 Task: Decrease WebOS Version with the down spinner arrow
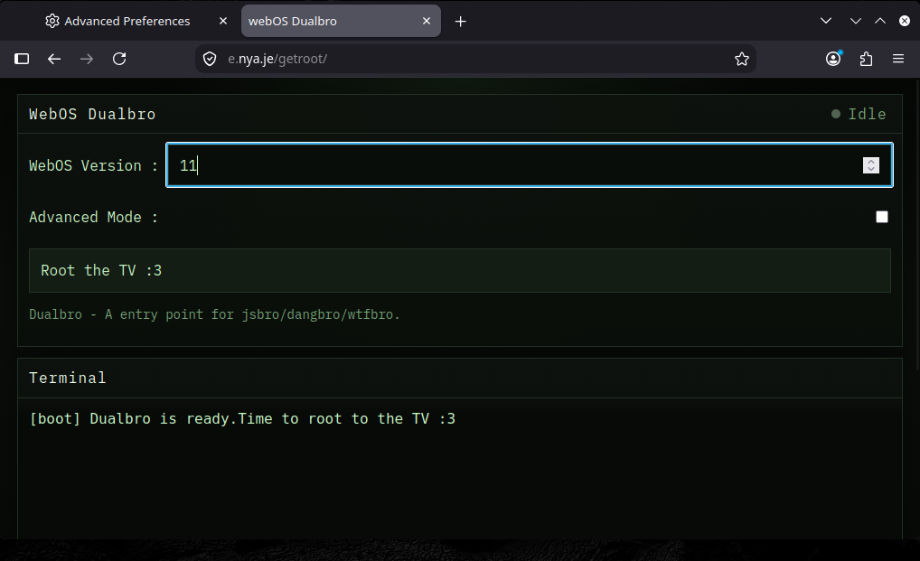pyautogui.click(x=870, y=170)
